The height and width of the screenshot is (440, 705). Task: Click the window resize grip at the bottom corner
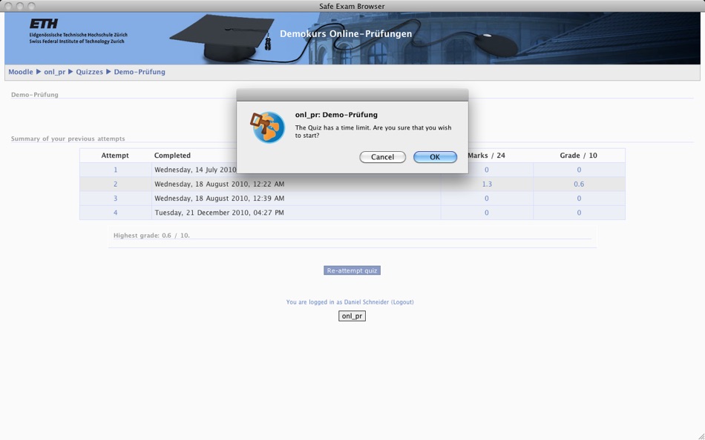point(701,436)
